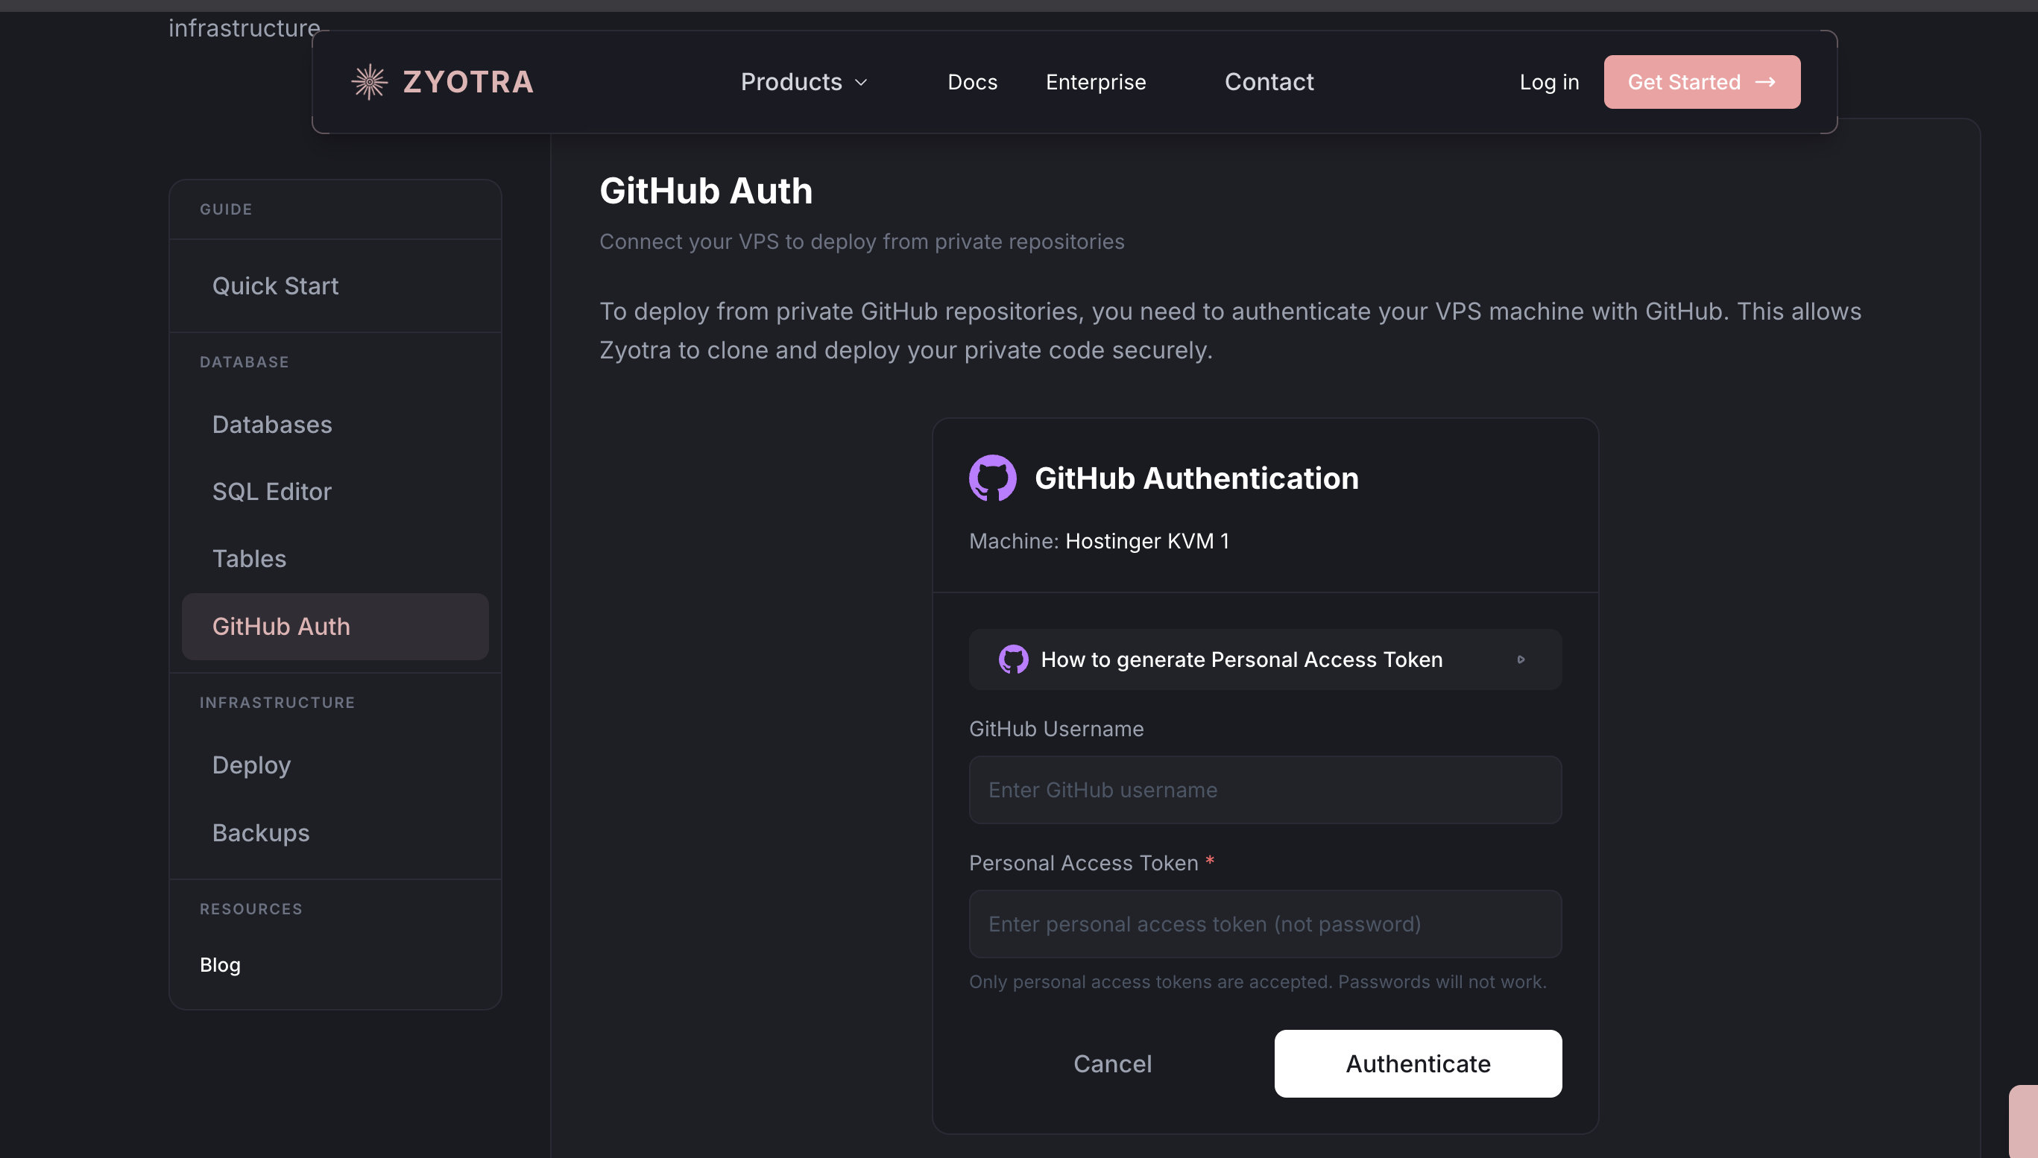Viewport: 2038px width, 1158px height.
Task: Open the Docs page
Action: [972, 82]
